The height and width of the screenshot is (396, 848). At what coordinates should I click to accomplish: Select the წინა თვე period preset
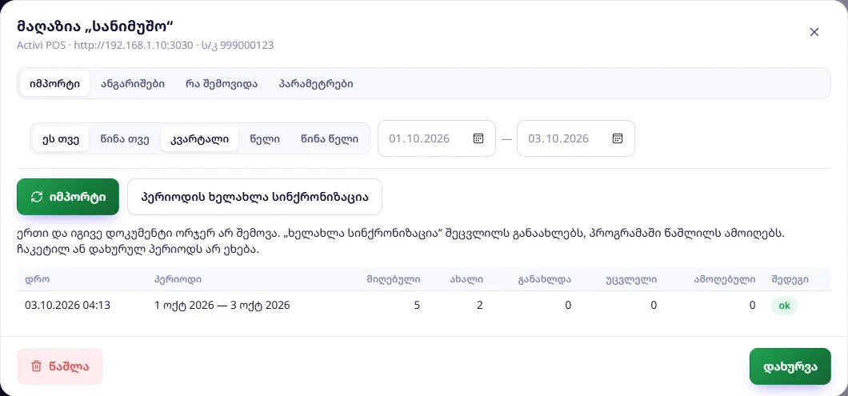(124, 138)
